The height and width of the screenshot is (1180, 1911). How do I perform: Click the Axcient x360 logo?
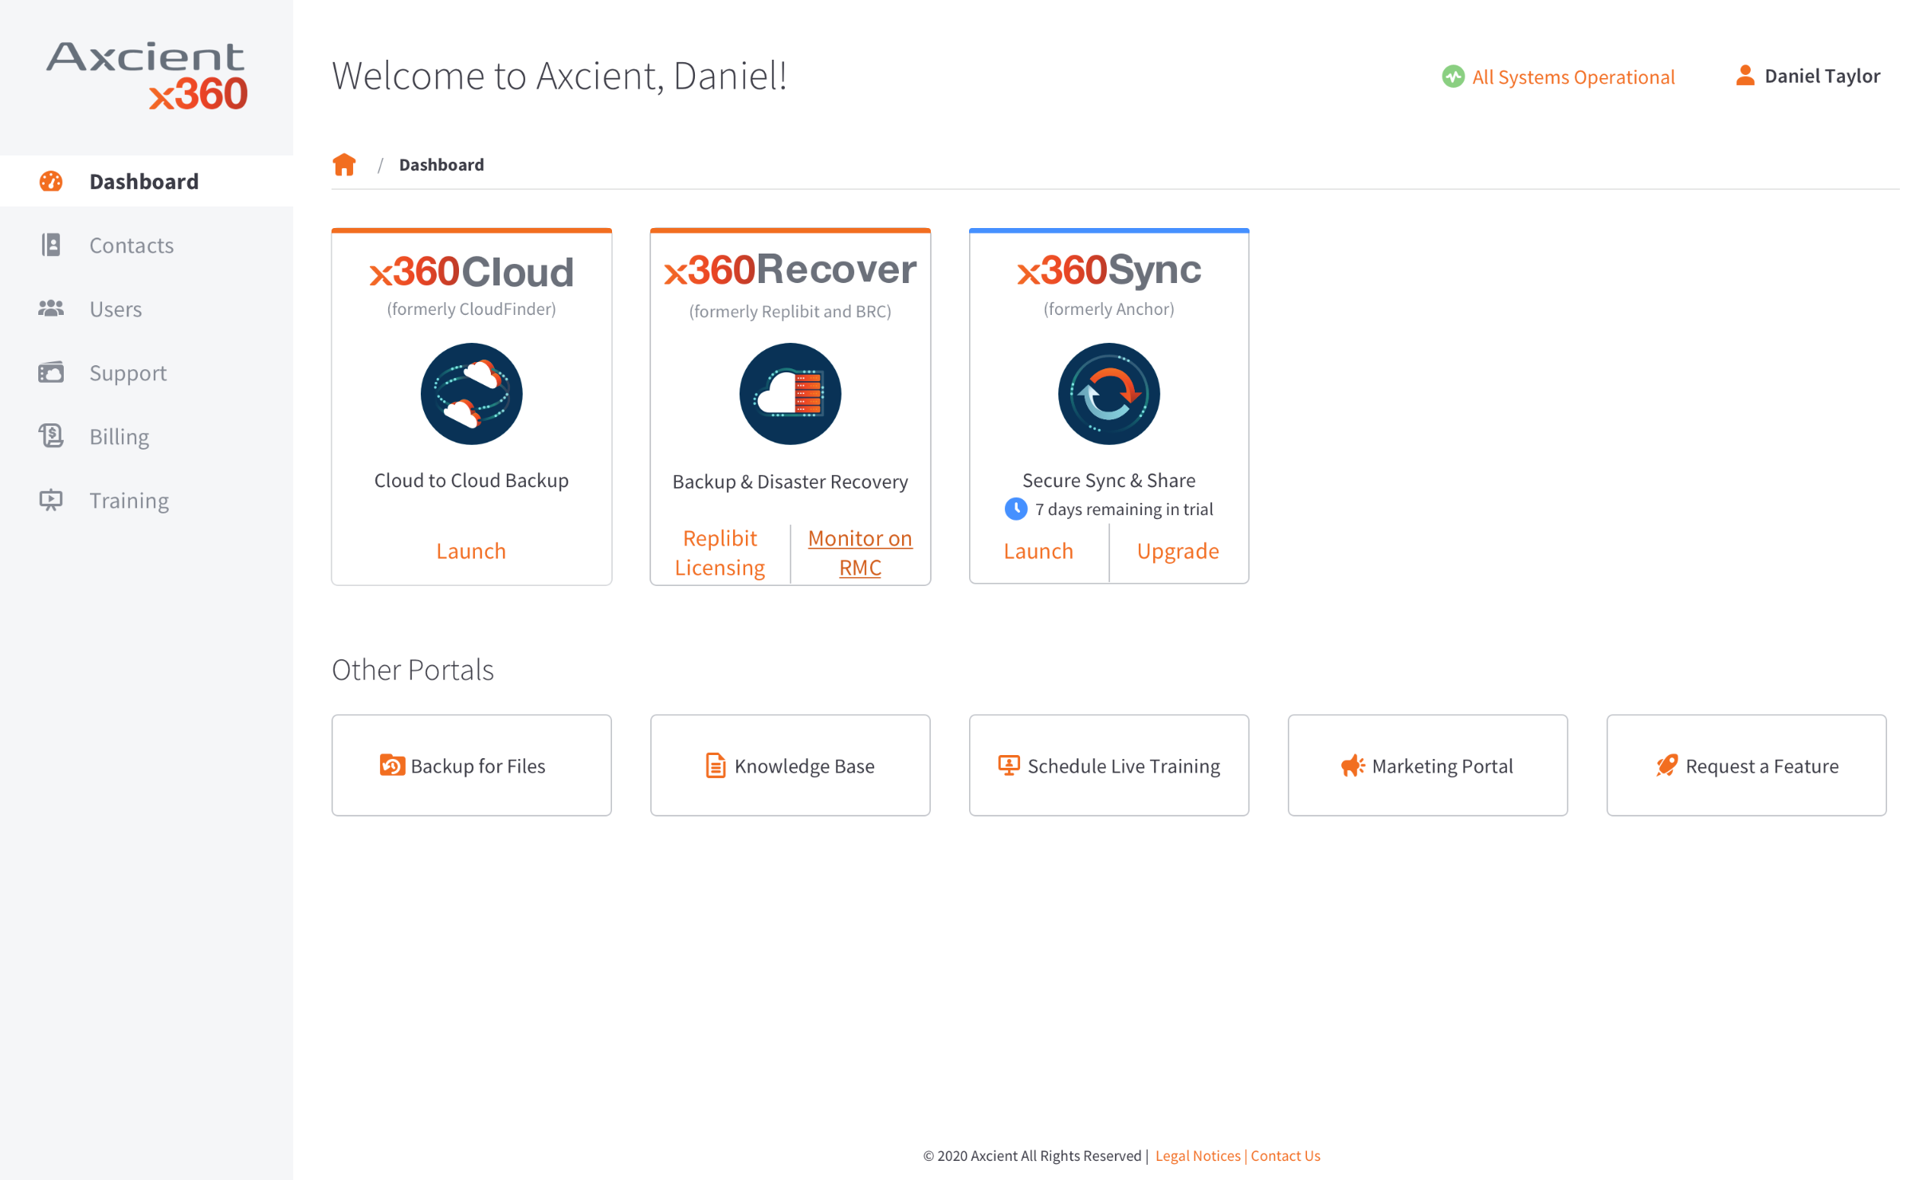click(146, 74)
